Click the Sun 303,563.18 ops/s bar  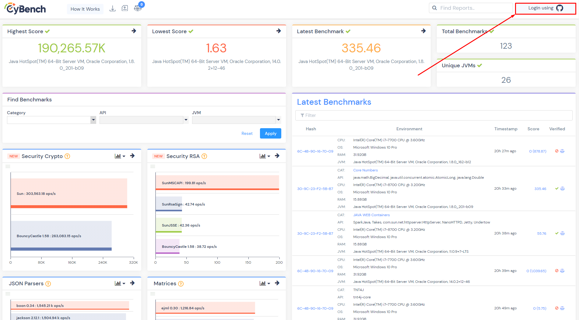69,193
